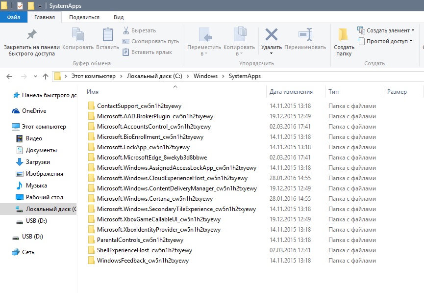Select the Microsoft.AccountsControl folder

(x=153, y=127)
